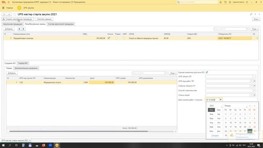This screenshot has width=263, height=148.
Task: Expand UPS вид работ ЗП dropdown
Action: tap(251, 81)
